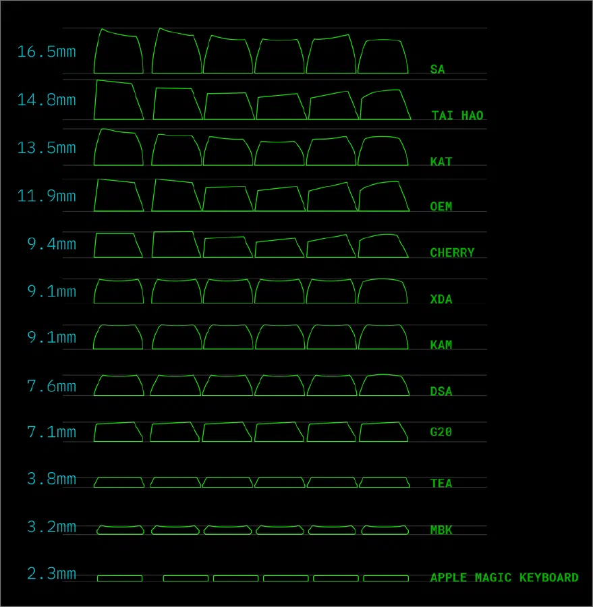Image resolution: width=593 pixels, height=607 pixels.
Task: Click the 9.4mm height value
Action: (x=51, y=244)
